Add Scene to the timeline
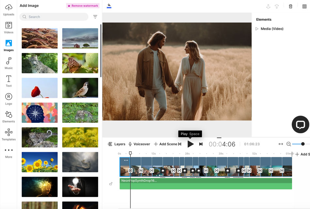This screenshot has width=310, height=209. 165,144
